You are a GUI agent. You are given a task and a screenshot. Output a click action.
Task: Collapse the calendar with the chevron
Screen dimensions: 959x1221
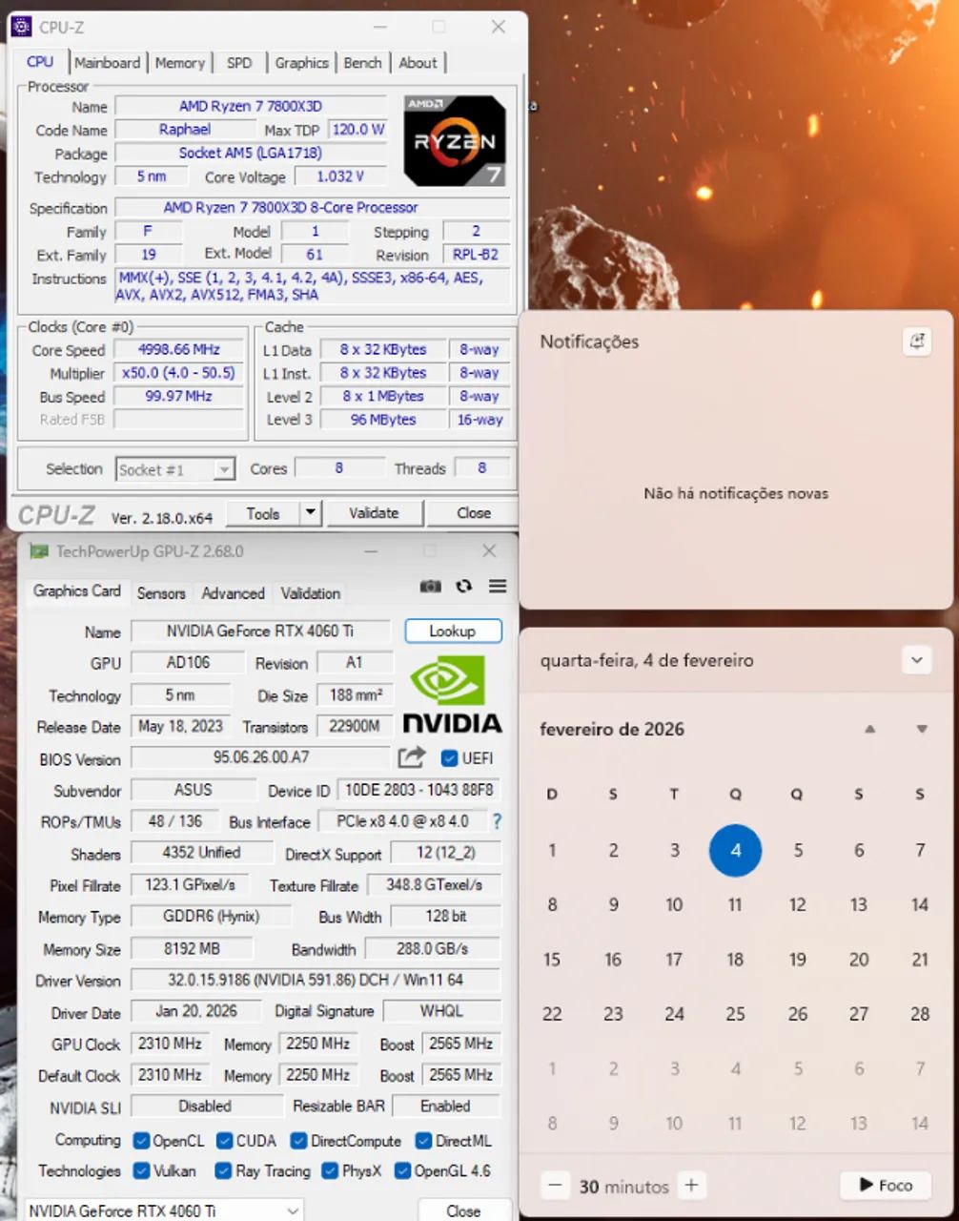click(916, 659)
